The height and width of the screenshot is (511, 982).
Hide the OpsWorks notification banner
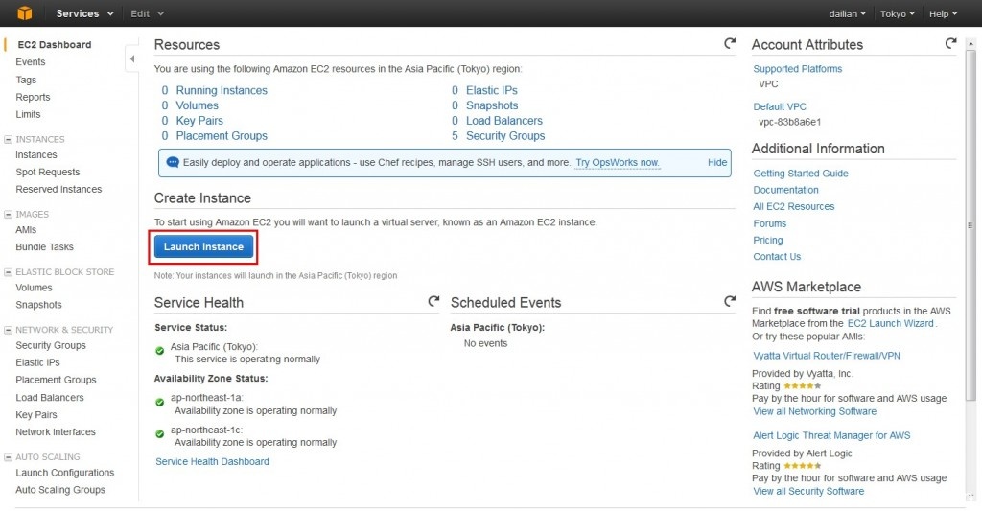tap(717, 163)
